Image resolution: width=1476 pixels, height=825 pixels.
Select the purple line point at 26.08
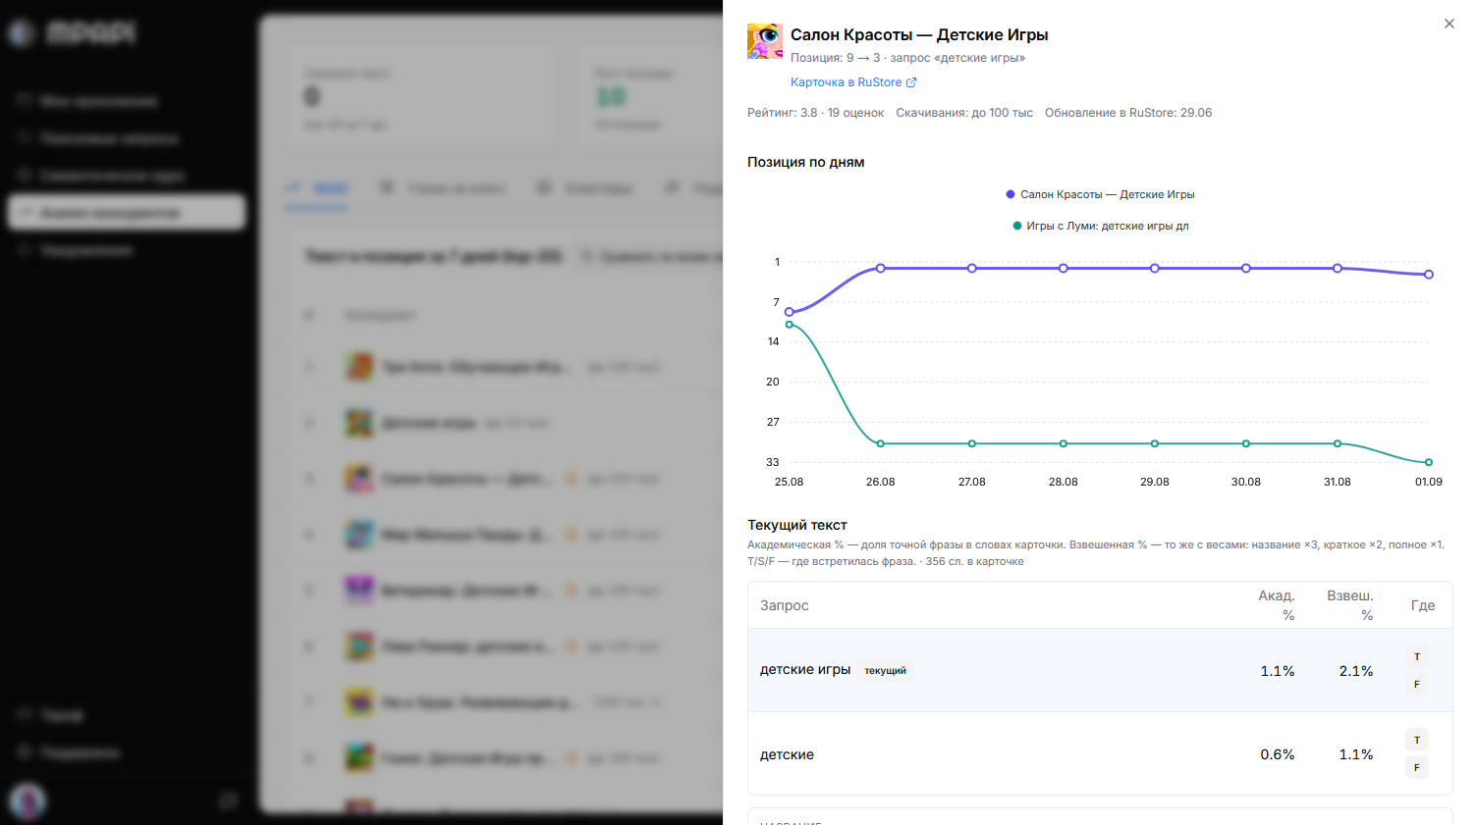[x=881, y=268]
